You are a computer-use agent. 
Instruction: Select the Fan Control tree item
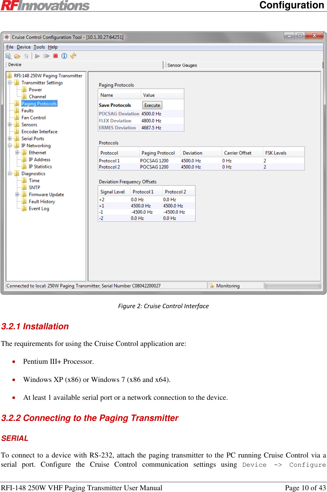click(33, 117)
